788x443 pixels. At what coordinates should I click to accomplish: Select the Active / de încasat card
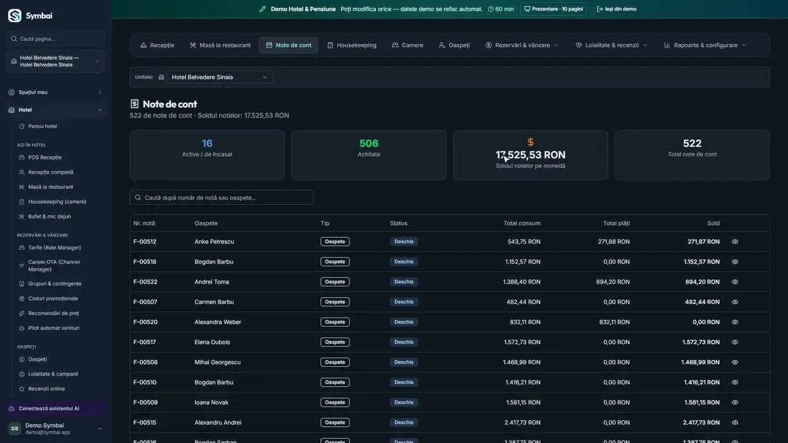(207, 155)
